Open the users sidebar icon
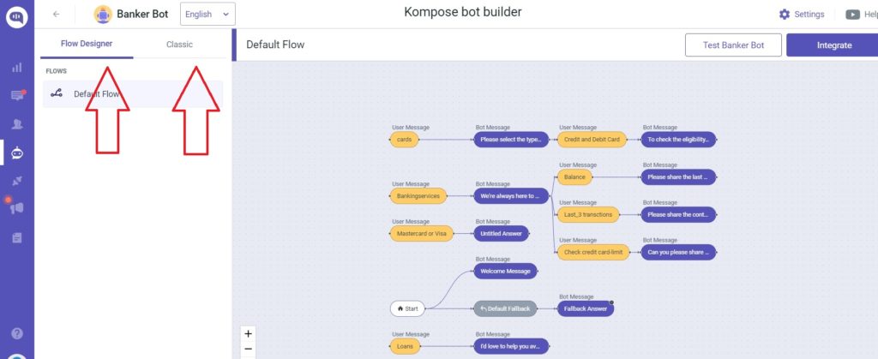The height and width of the screenshot is (359, 878). (x=17, y=123)
